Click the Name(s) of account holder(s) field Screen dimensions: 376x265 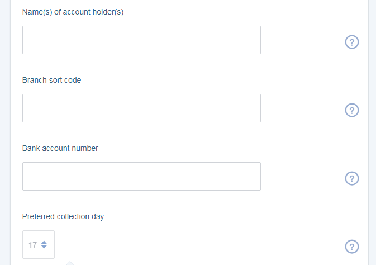pos(141,40)
